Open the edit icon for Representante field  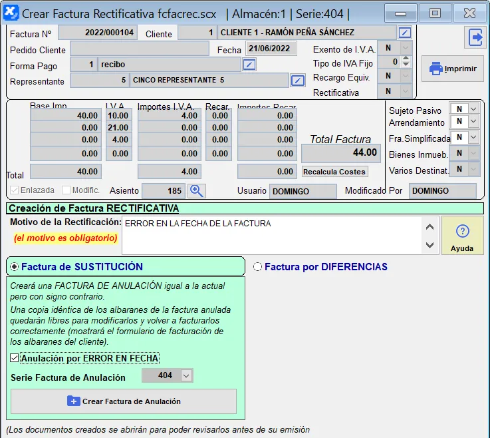point(297,81)
